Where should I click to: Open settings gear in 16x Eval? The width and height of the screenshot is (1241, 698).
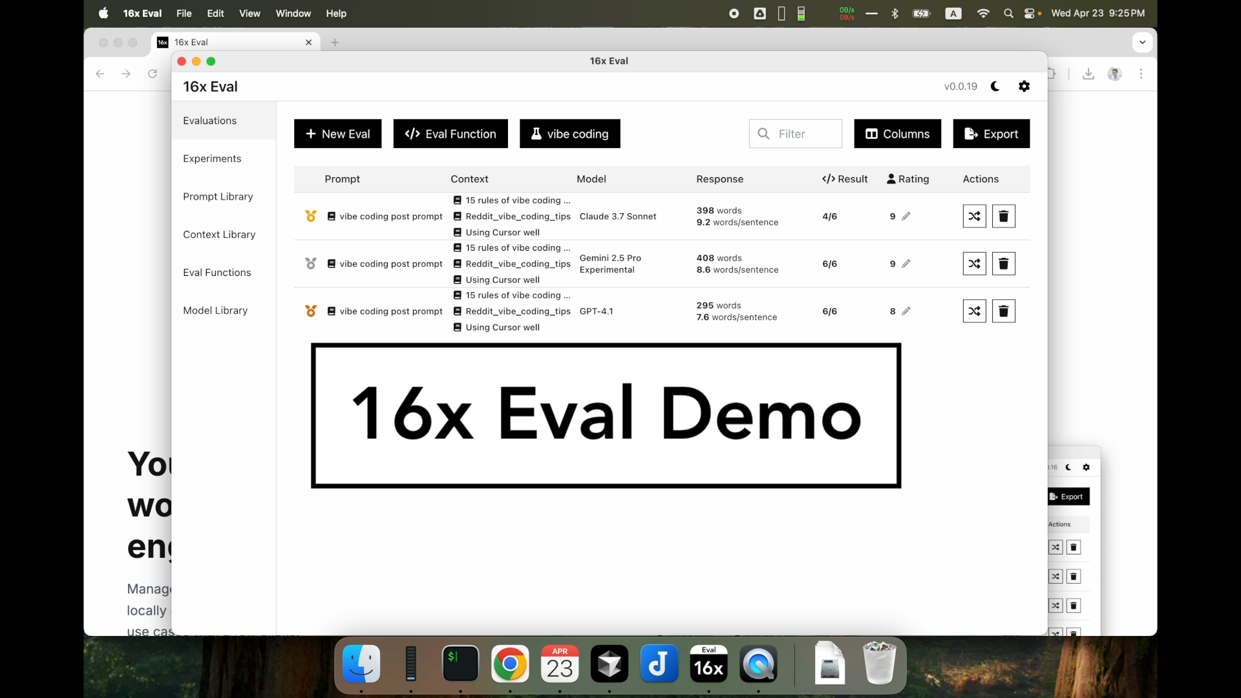(1024, 86)
